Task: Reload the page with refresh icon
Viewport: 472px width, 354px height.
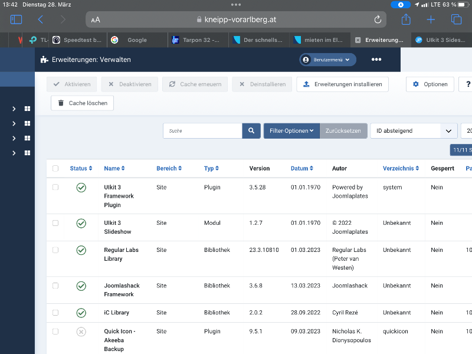Action: pos(378,19)
